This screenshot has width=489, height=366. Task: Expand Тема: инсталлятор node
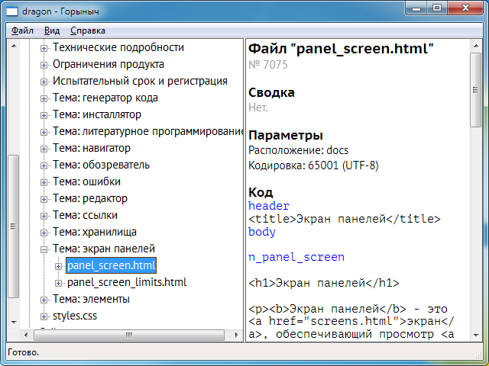point(44,115)
